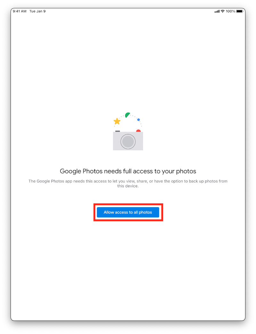Tap the Wi-Fi icon in the status bar
Image resolution: width=256 pixels, height=334 pixels.
click(223, 11)
